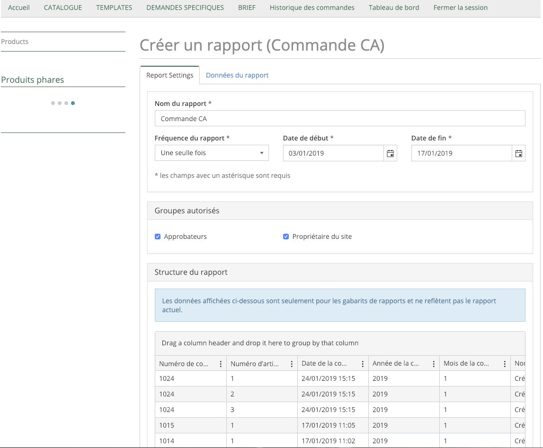The height and width of the screenshot is (448, 543).
Task: Open column menu for Mois de la co... header
Action: click(x=505, y=364)
